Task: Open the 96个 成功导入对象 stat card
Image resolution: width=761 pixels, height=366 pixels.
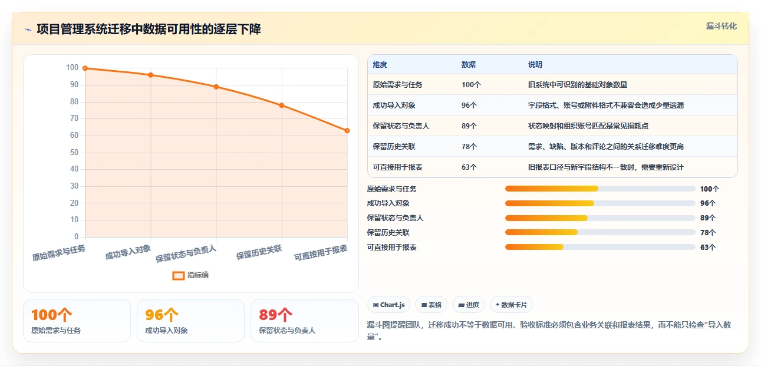Action: pyautogui.click(x=190, y=321)
